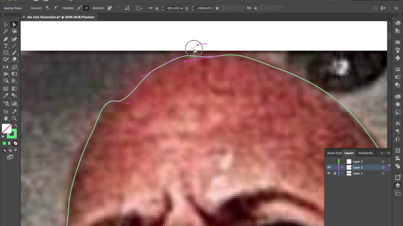Click Layer 3 target circle

point(383,162)
